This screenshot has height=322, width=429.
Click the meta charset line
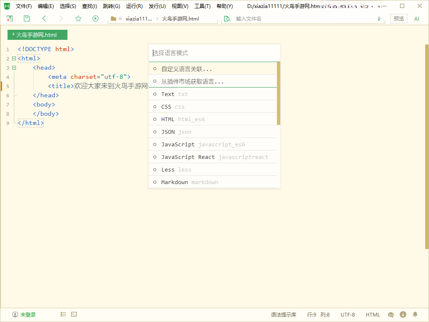pos(89,77)
